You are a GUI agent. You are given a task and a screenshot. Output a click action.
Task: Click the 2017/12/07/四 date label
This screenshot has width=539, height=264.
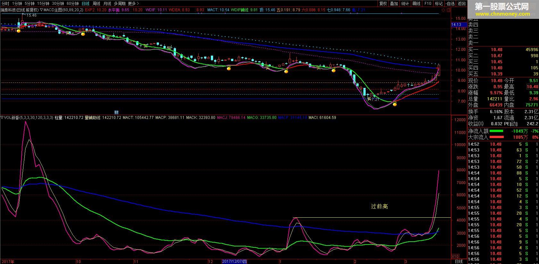pos(235,261)
